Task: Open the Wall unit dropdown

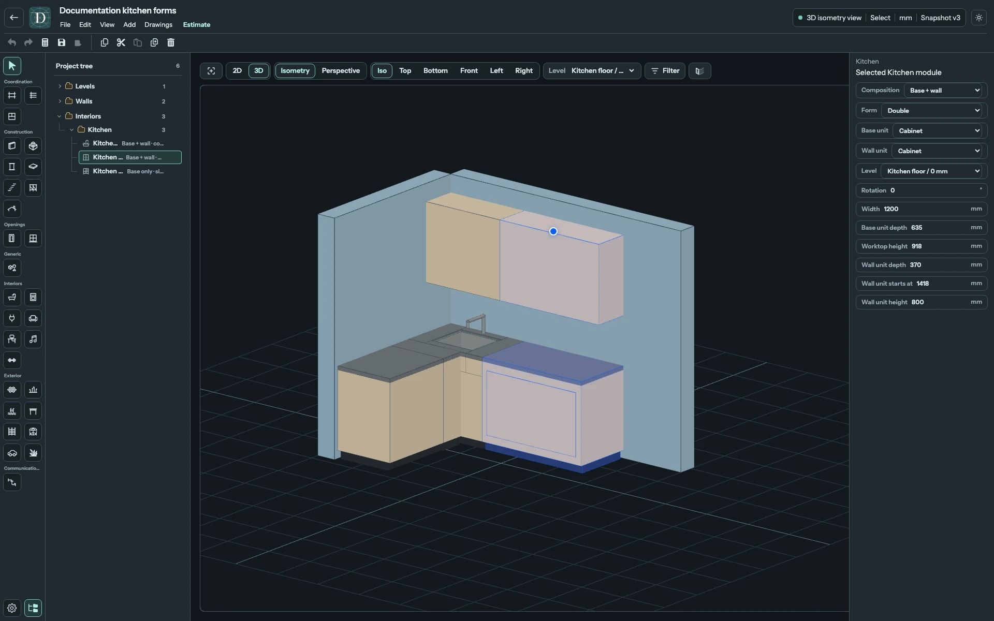Action: pos(938,151)
